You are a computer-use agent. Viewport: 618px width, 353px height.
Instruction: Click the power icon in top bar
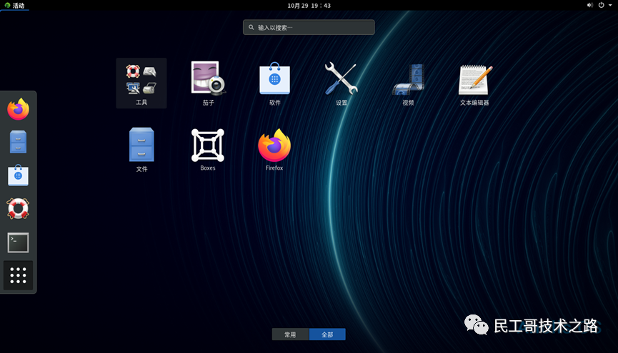click(x=601, y=5)
